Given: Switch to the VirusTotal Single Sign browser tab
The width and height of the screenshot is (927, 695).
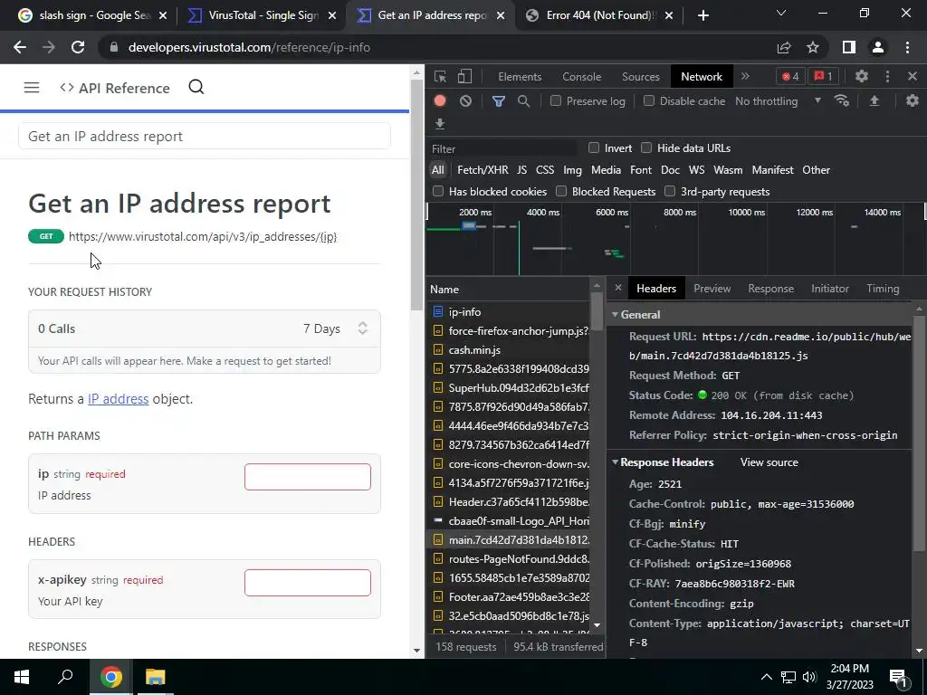Looking at the screenshot, I should (262, 15).
